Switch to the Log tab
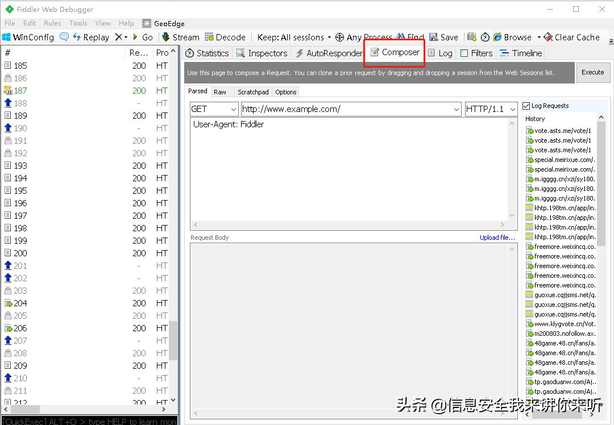The width and height of the screenshot is (614, 425). 440,53
